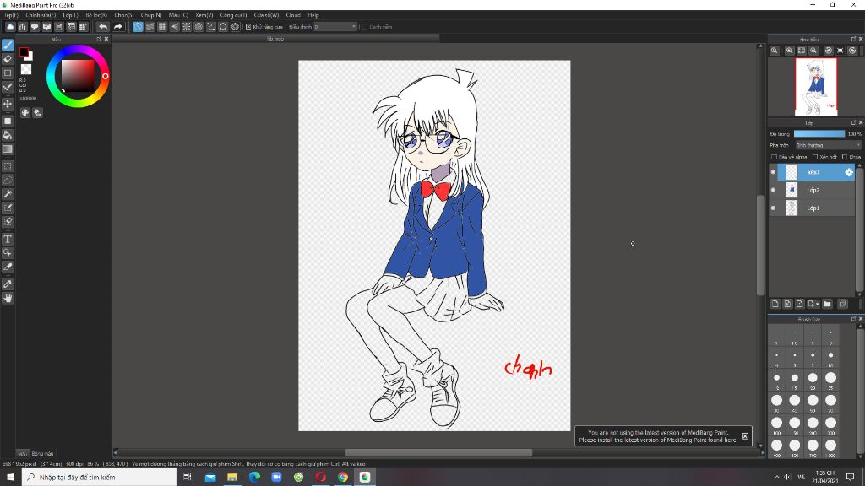Close the Màu color panel
Viewport: 865px width, 486px height.
pyautogui.click(x=106, y=39)
